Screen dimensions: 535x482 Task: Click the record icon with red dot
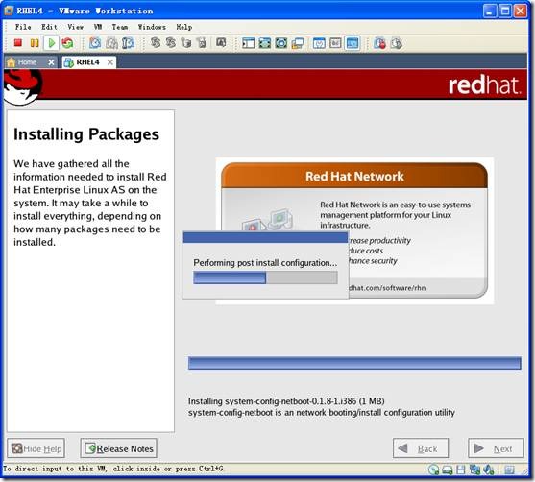pyautogui.click(x=379, y=43)
